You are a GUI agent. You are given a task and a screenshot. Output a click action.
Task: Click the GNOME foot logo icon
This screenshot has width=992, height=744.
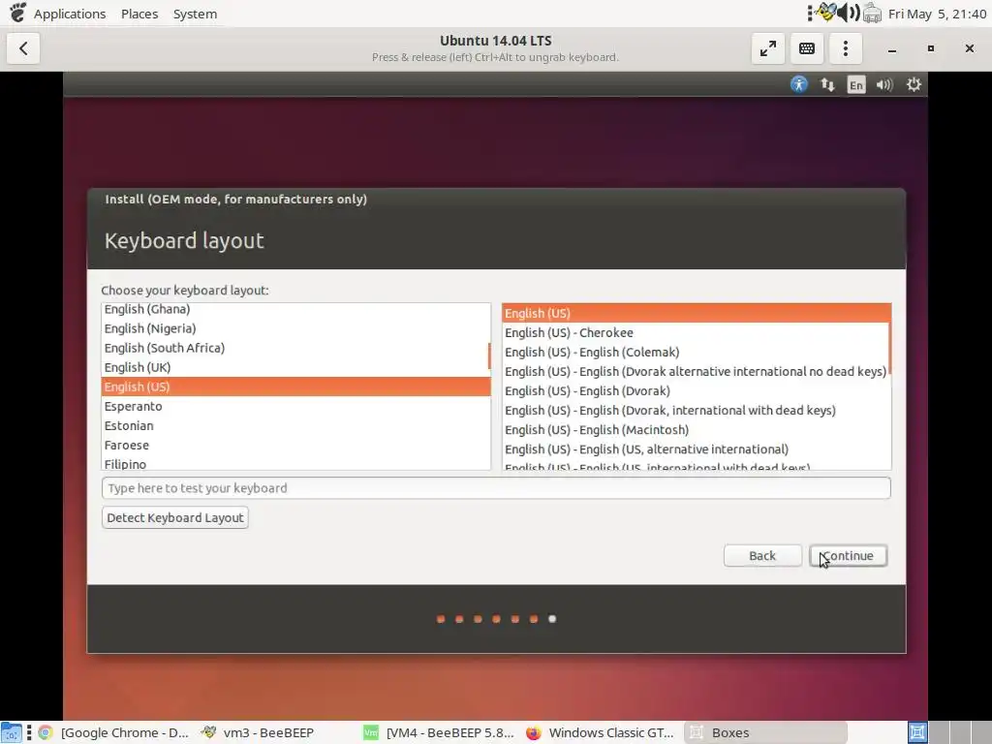[17, 13]
